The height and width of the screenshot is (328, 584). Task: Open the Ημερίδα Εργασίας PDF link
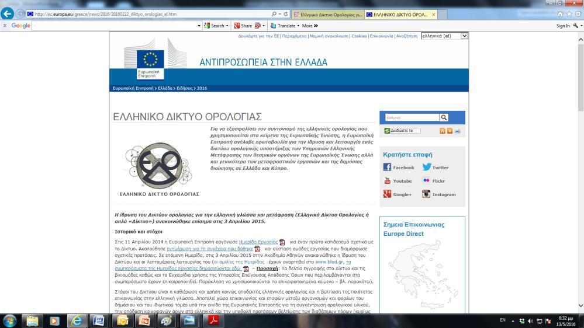pyautogui.click(x=258, y=242)
